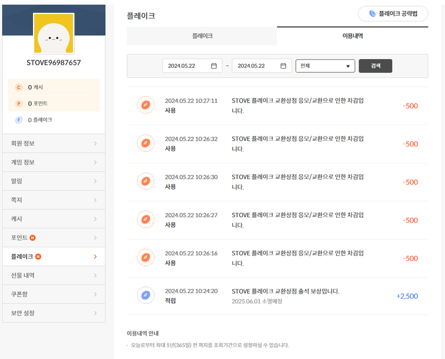Click the N badge next to 플레이크 menu

[x=38, y=256]
